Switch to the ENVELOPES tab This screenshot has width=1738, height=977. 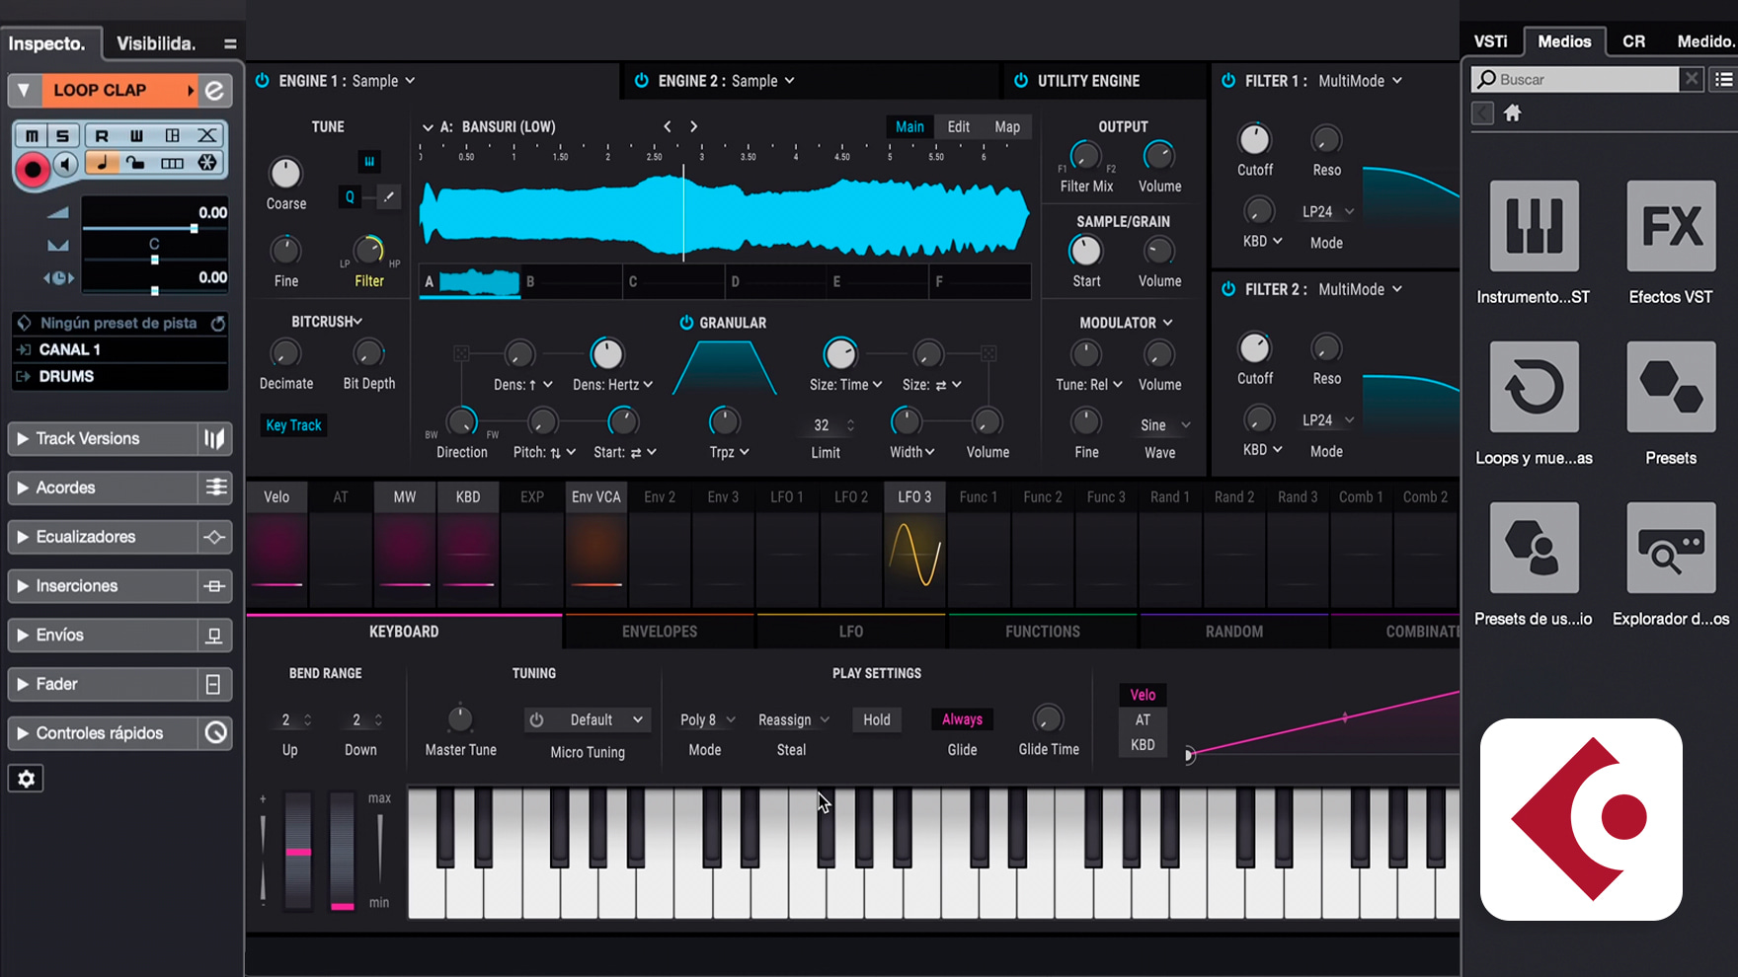(x=660, y=632)
